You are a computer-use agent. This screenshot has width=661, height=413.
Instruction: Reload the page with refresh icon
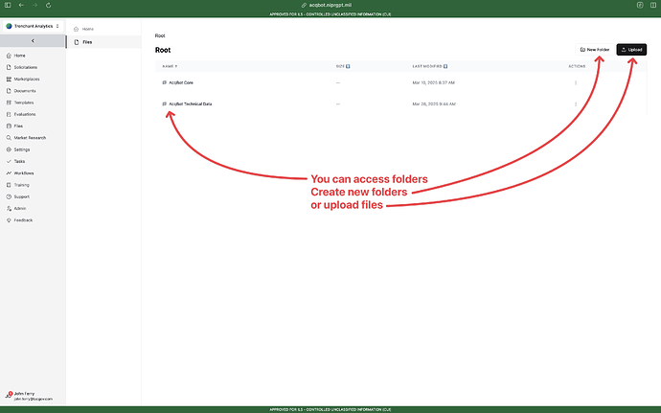[x=49, y=5]
